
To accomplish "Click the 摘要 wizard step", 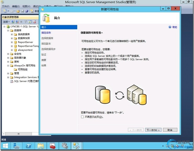I will pos(44,60).
